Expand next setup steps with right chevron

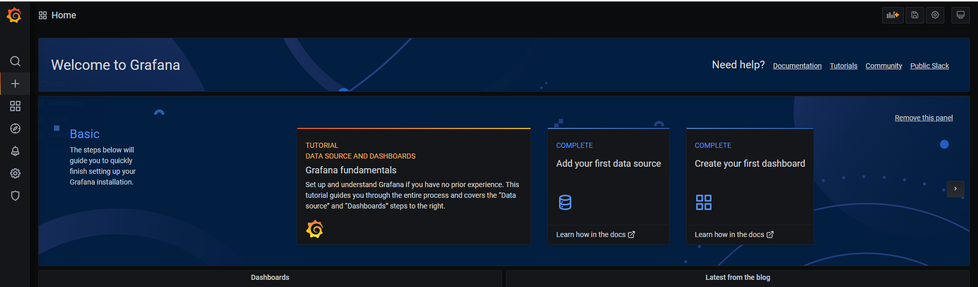(x=955, y=189)
